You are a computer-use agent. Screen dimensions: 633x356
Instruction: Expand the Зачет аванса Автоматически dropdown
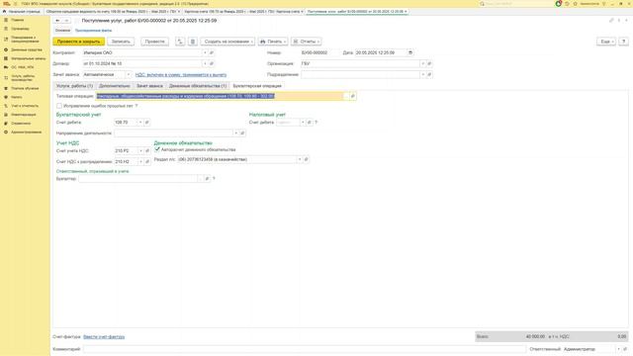coord(129,75)
